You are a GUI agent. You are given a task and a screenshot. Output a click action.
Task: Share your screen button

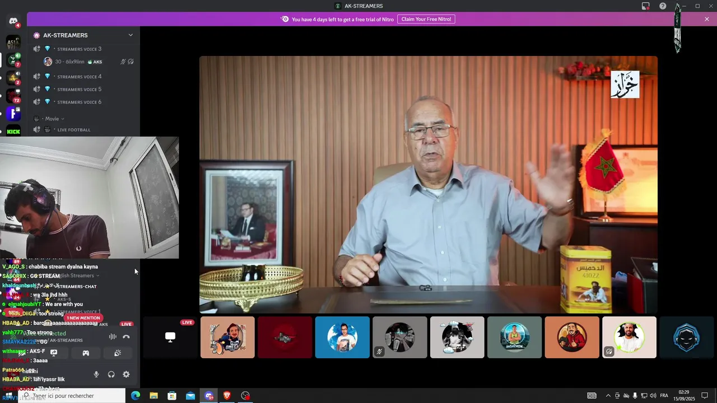click(x=54, y=353)
